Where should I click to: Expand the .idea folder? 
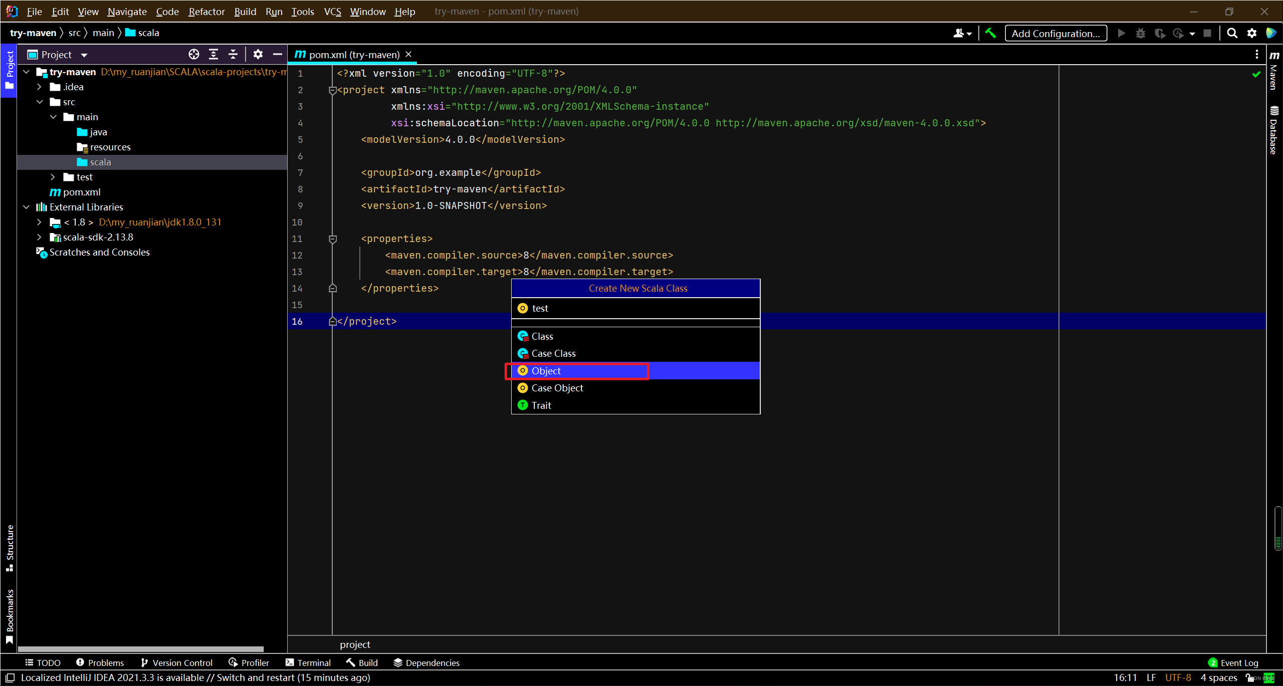click(40, 87)
